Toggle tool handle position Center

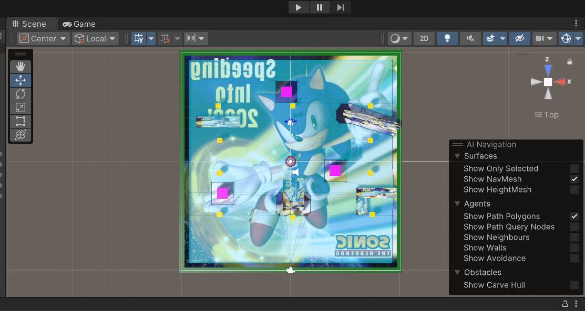tap(43, 38)
